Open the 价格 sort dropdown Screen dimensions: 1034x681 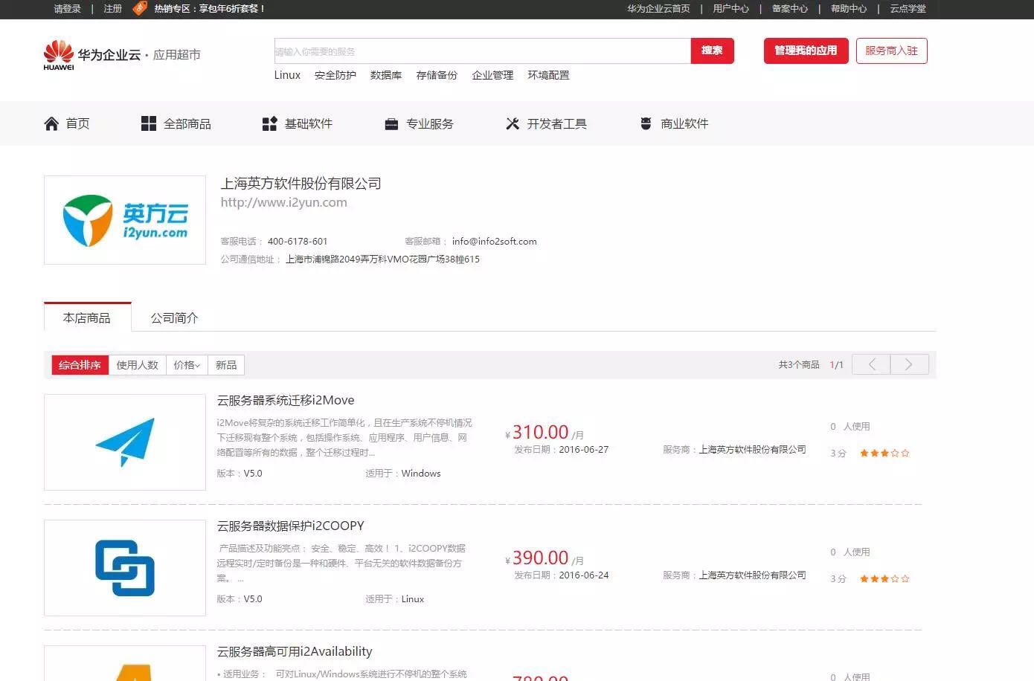187,365
